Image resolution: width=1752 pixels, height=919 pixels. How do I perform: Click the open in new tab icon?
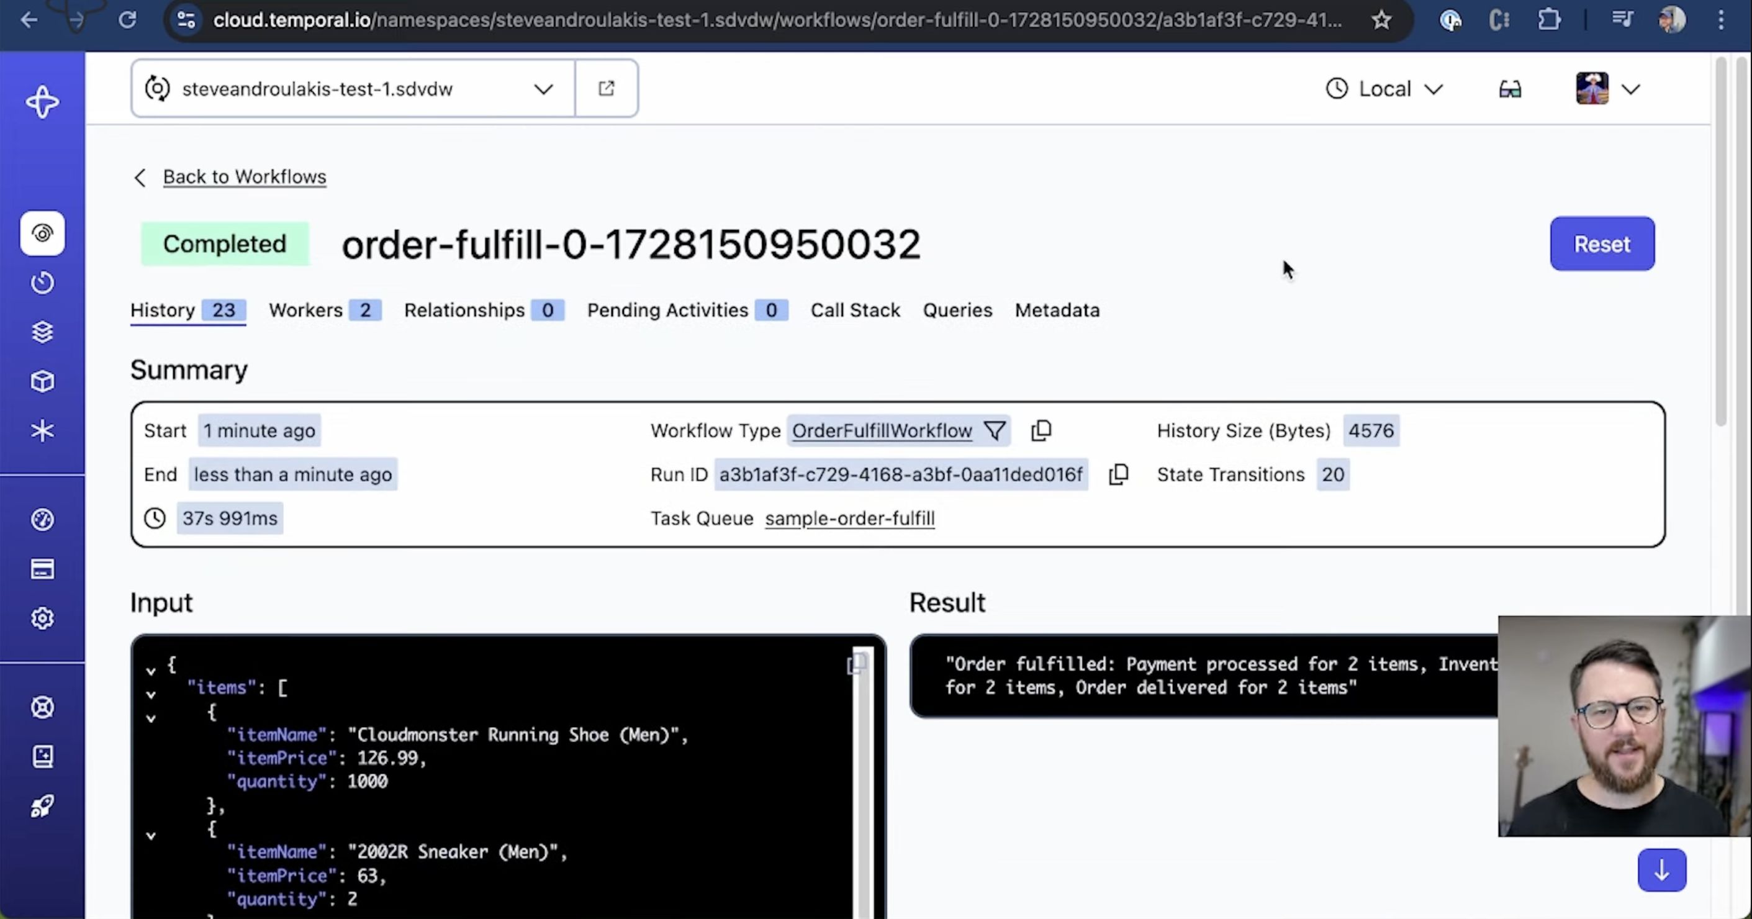(606, 88)
